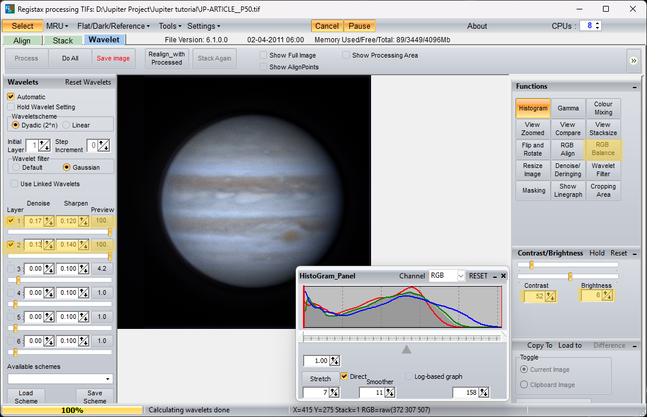The height and width of the screenshot is (417, 647).
Task: Enable Layer 3 wavelet checkbox
Action: point(11,269)
